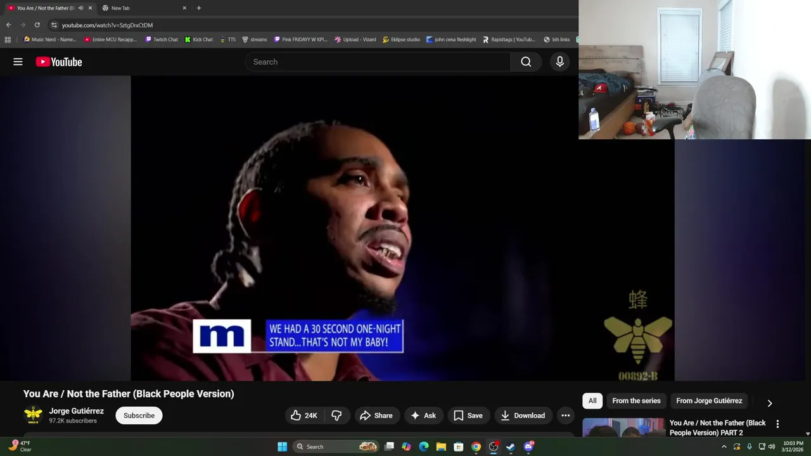Share this video

click(376, 415)
